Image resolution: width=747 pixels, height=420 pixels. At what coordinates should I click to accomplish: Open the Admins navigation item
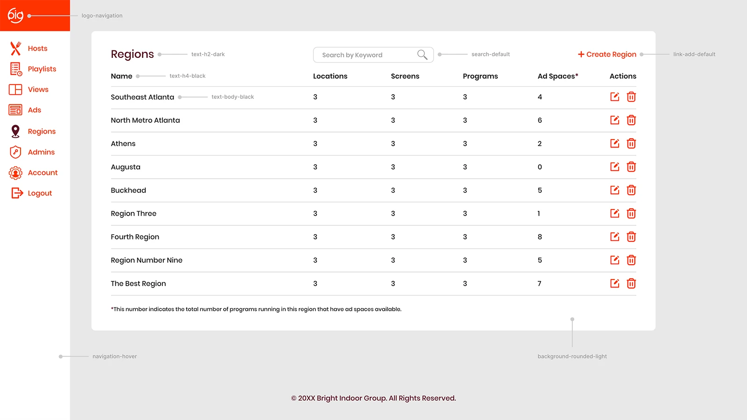[41, 152]
